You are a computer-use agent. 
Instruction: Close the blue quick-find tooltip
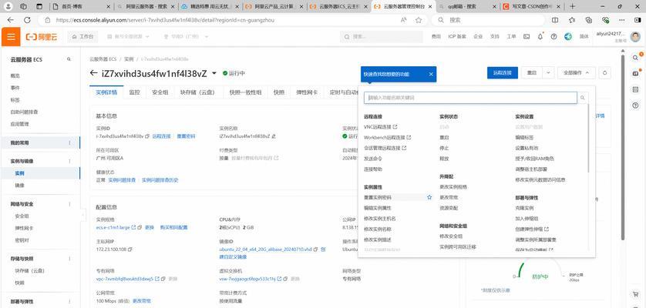point(431,74)
